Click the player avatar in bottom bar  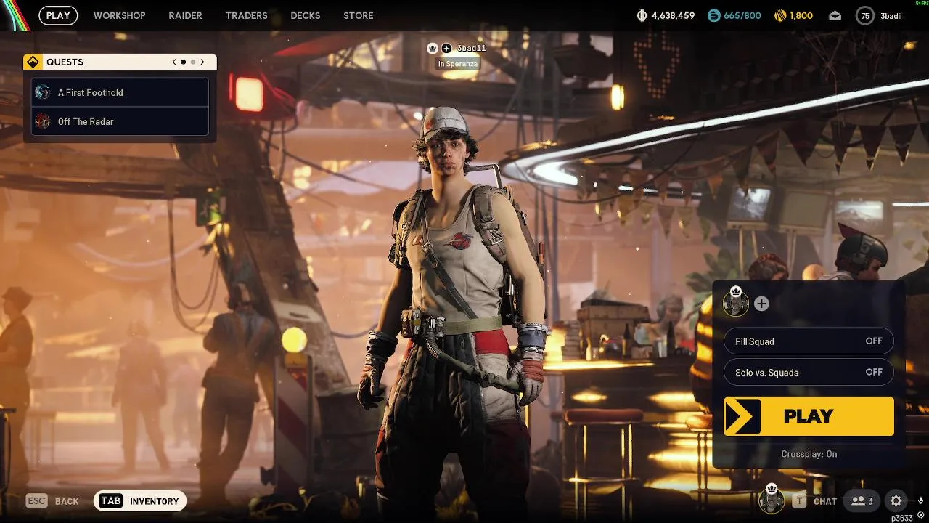[x=772, y=500]
